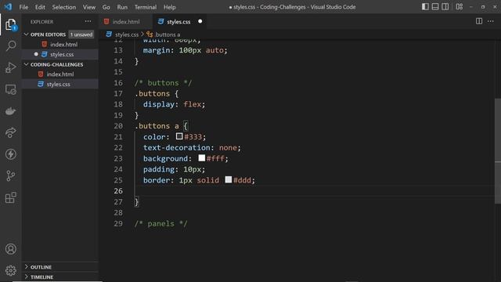Open Source Control view

10,175
